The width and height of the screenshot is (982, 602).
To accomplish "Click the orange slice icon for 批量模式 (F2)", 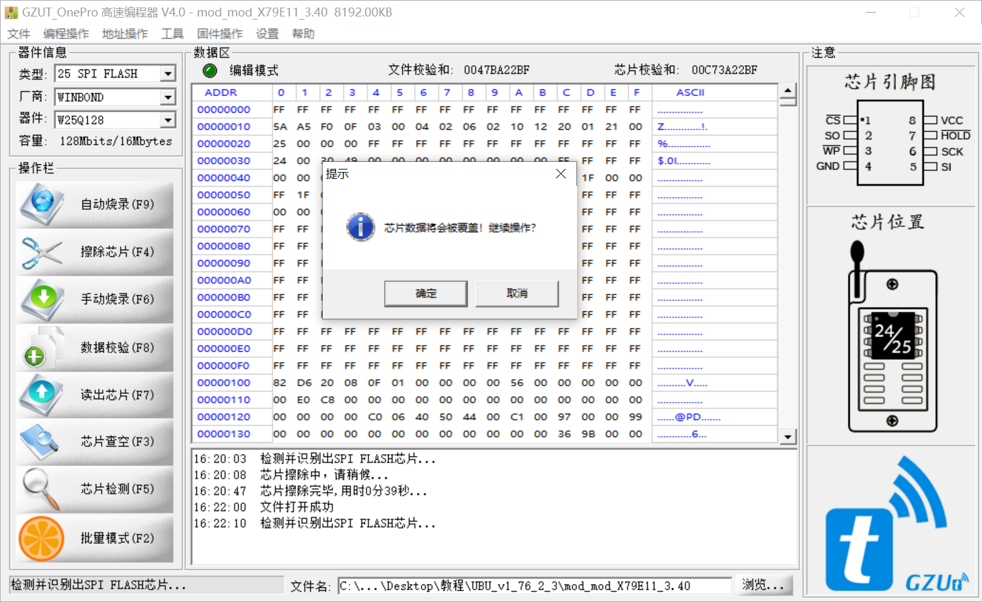I will pos(42,539).
